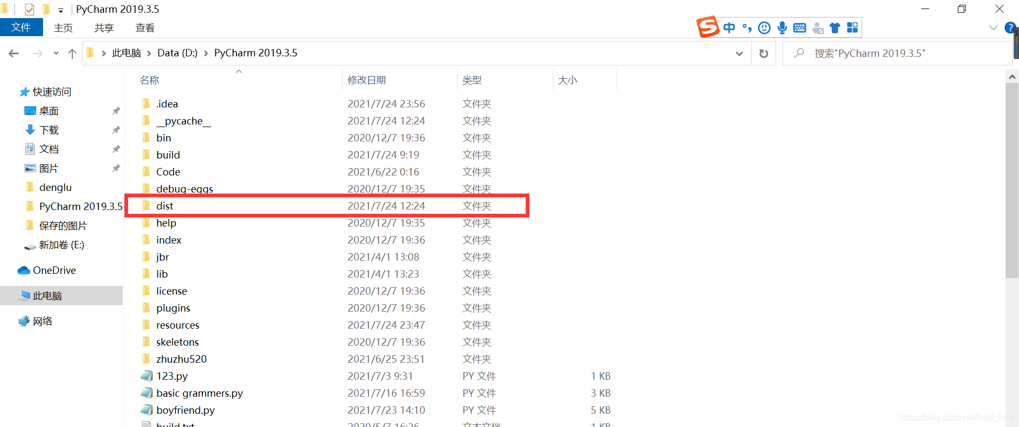Viewport: 1019px width, 427px height.
Task: Click Sogou microphone voice input icon
Action: click(x=782, y=28)
